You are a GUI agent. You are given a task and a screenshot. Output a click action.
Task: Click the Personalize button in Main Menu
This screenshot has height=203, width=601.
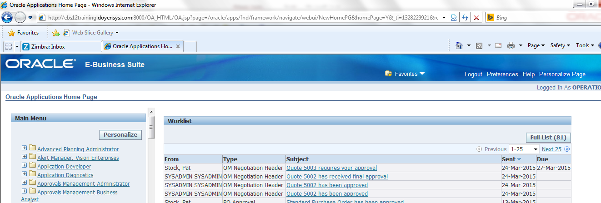pos(120,135)
